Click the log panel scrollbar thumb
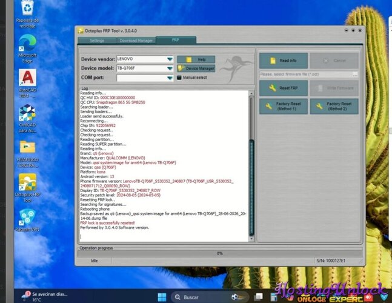The width and height of the screenshot is (392, 303). pyautogui.click(x=252, y=187)
